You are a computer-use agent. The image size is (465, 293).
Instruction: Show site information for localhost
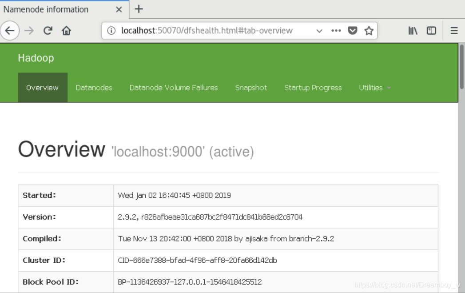coord(111,30)
